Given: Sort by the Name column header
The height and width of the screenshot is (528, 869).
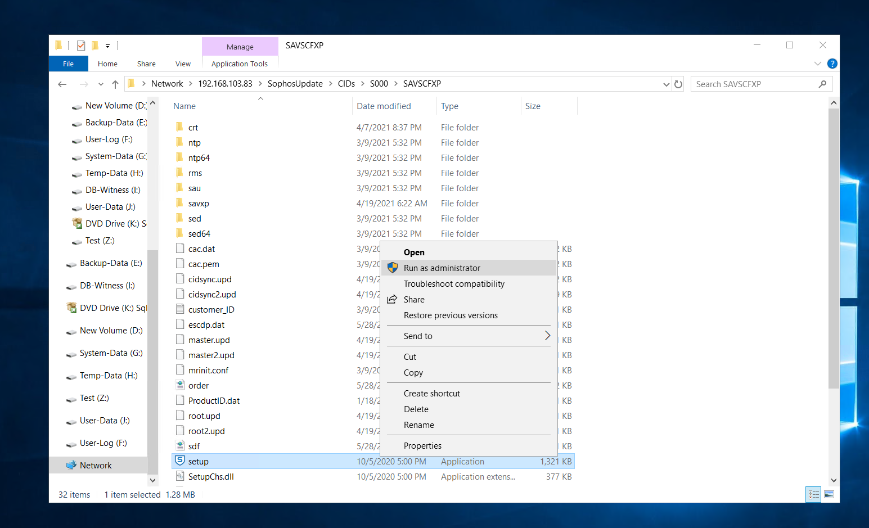Looking at the screenshot, I should pyautogui.click(x=184, y=106).
